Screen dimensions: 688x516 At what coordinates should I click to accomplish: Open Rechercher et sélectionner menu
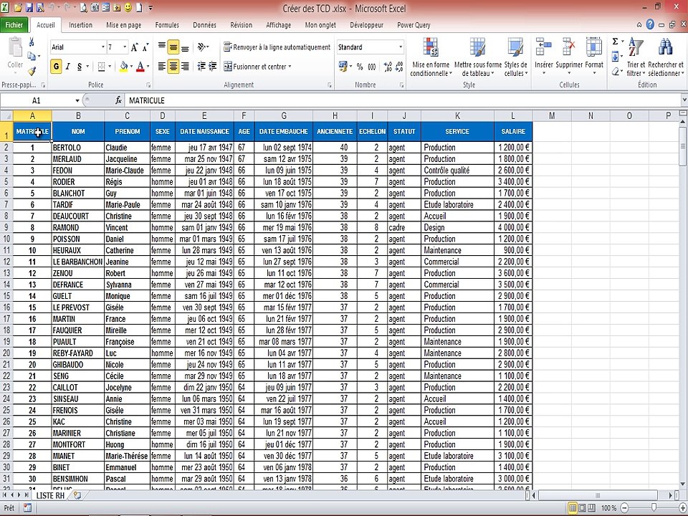tap(666, 57)
